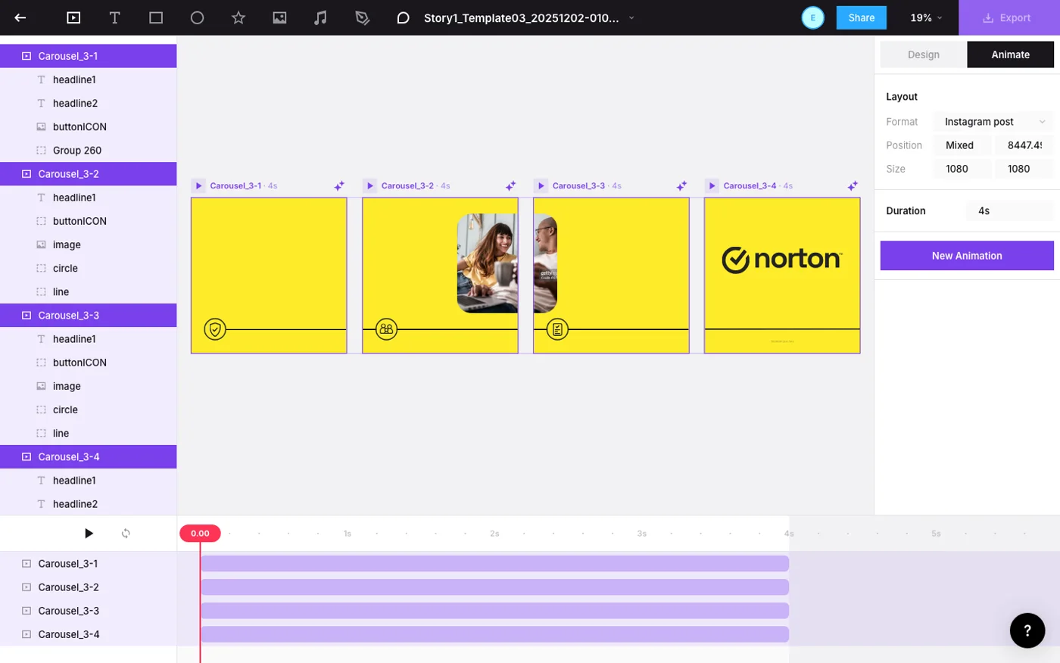This screenshot has height=663, width=1060.
Task: Select the Text tool
Action: pyautogui.click(x=114, y=17)
